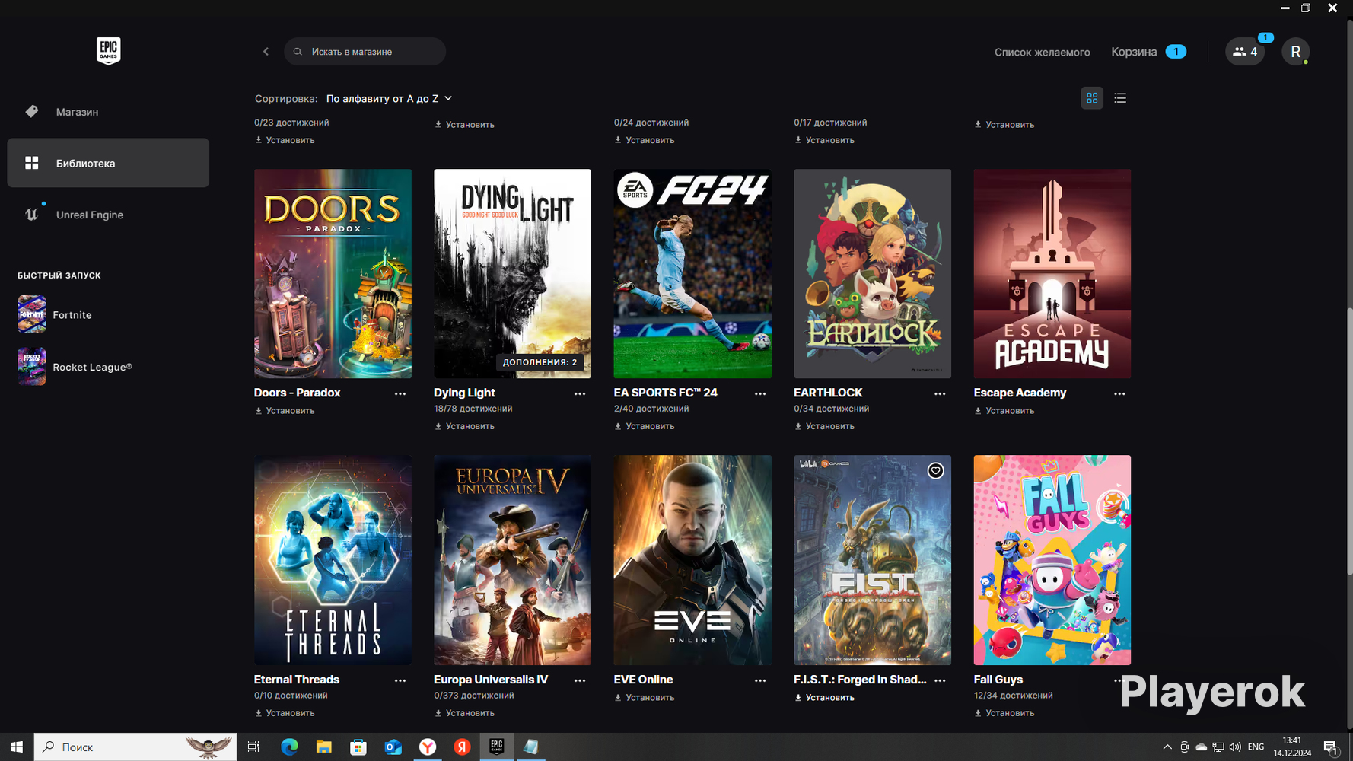Image resolution: width=1353 pixels, height=761 pixels.
Task: Open Dying Light cover art
Action: (512, 274)
